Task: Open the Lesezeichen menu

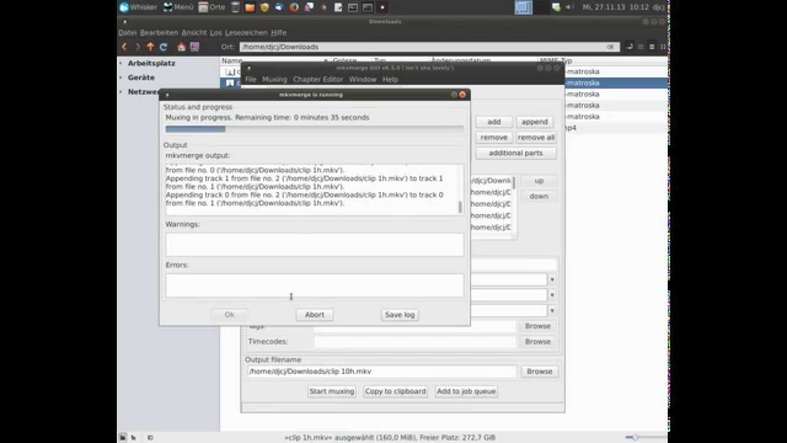Action: pyautogui.click(x=246, y=33)
